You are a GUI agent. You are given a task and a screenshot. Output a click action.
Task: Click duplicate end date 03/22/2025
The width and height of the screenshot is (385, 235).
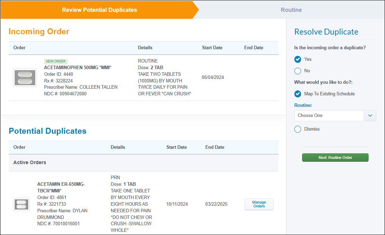click(216, 204)
